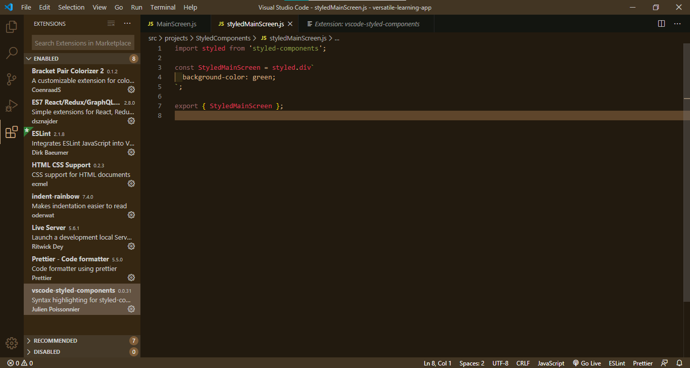Open the Run and Debug icon
Viewport: 690px width, 368px height.
(x=11, y=106)
